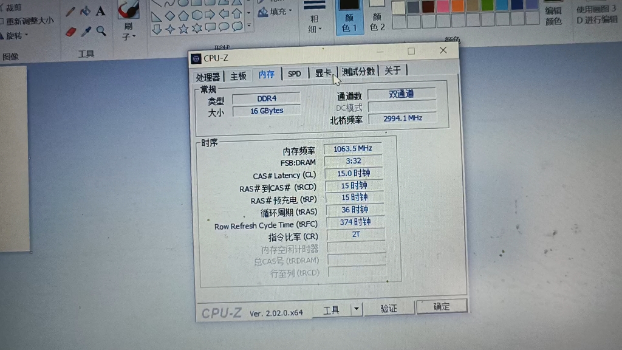Minimize the CPU-Z window
The width and height of the screenshot is (622, 350).
[x=380, y=52]
